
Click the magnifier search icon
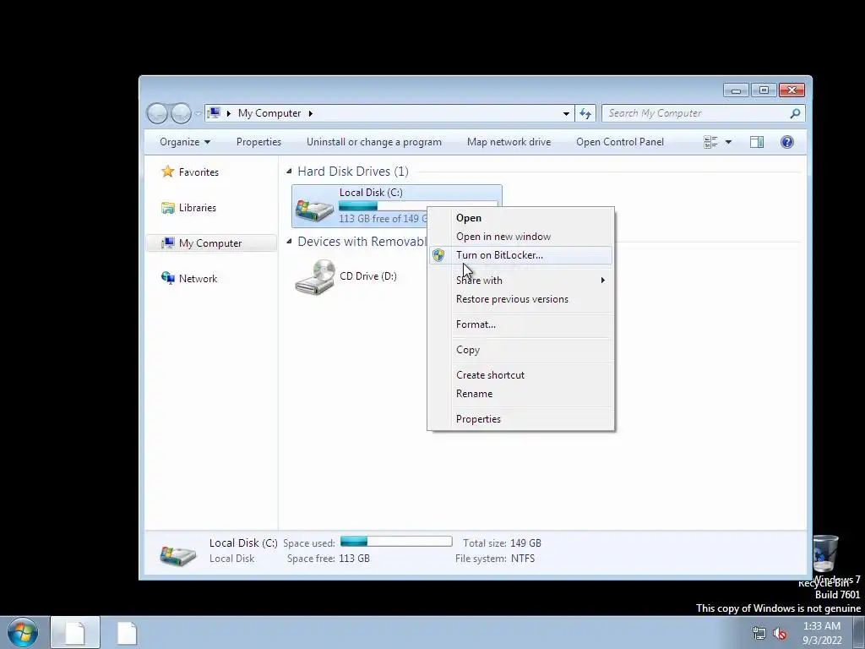(x=795, y=113)
